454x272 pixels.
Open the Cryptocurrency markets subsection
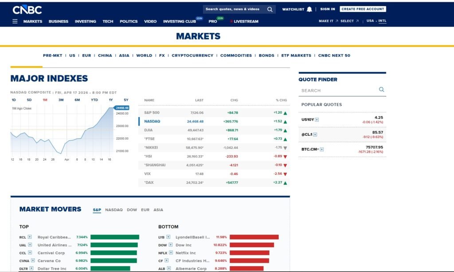click(x=192, y=55)
